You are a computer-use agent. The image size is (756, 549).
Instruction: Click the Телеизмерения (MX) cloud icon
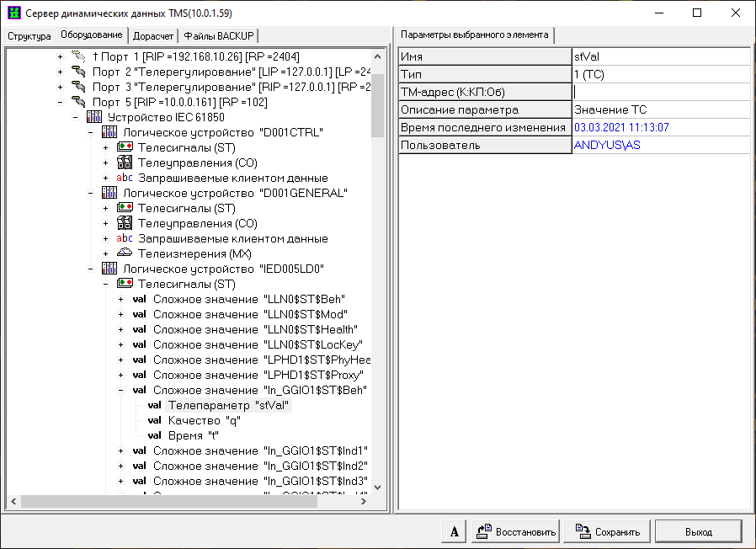[125, 253]
